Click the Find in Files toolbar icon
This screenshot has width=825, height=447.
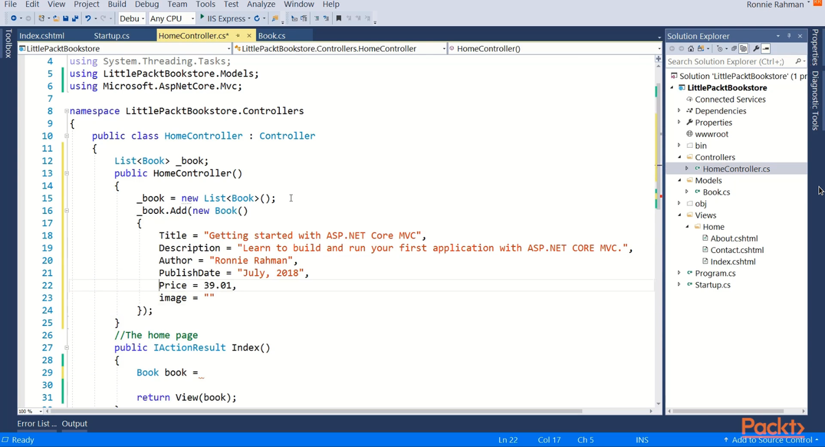[276, 19]
